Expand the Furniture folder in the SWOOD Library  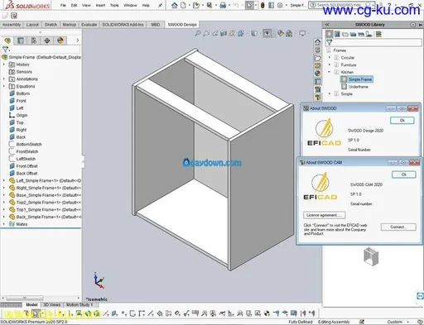tap(330, 65)
